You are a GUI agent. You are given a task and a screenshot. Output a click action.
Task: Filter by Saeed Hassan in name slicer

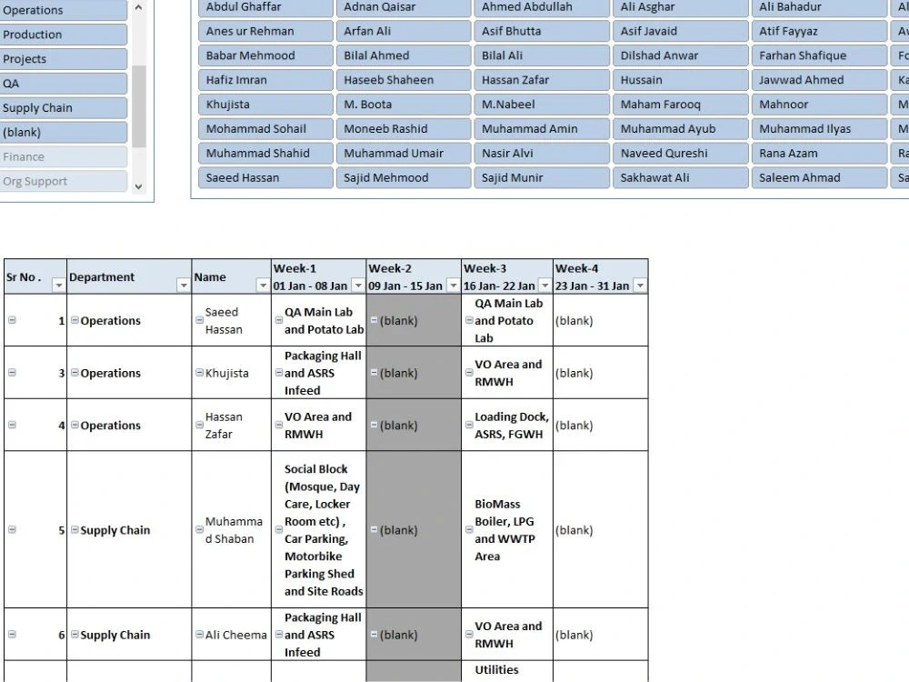coord(265,177)
